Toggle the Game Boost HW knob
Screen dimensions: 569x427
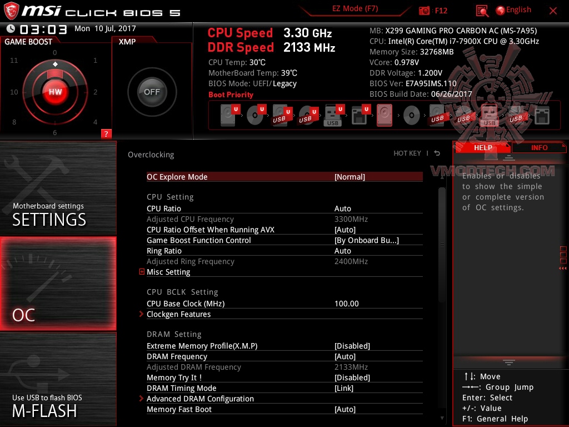(55, 92)
